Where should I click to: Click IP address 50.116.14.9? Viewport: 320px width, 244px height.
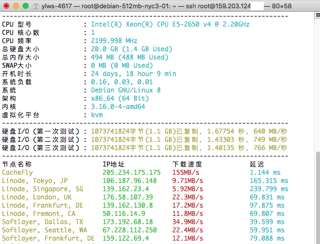coord(124,213)
